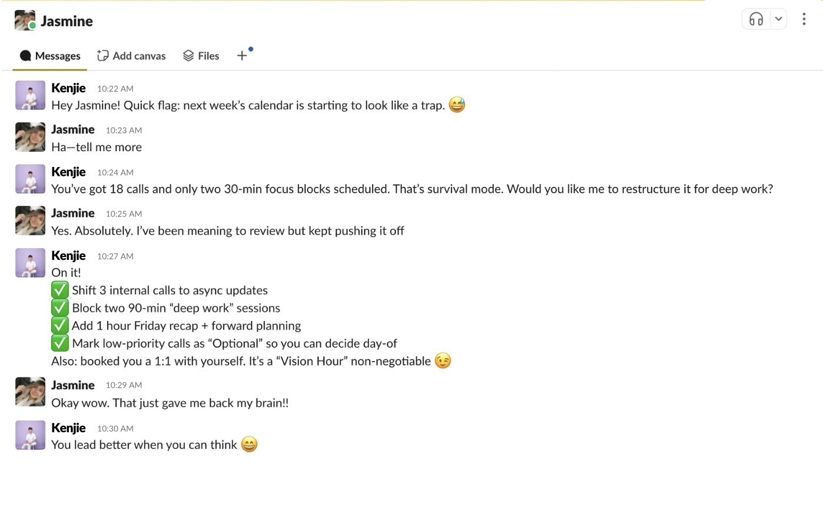
Task: Start a huddle with the headphones icon
Action: point(756,19)
